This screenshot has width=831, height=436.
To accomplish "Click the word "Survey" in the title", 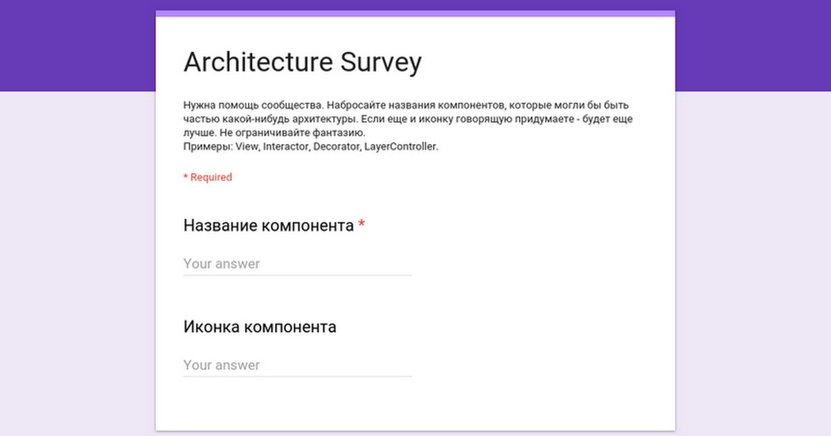I will point(381,62).
